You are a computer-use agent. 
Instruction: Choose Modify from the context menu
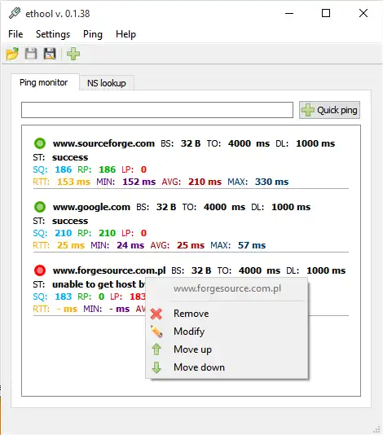tap(227, 332)
